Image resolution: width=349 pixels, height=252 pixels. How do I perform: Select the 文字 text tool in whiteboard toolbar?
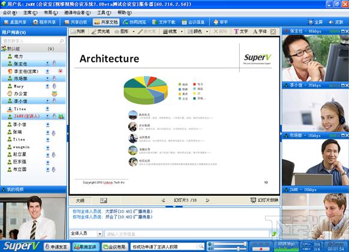(x=241, y=31)
